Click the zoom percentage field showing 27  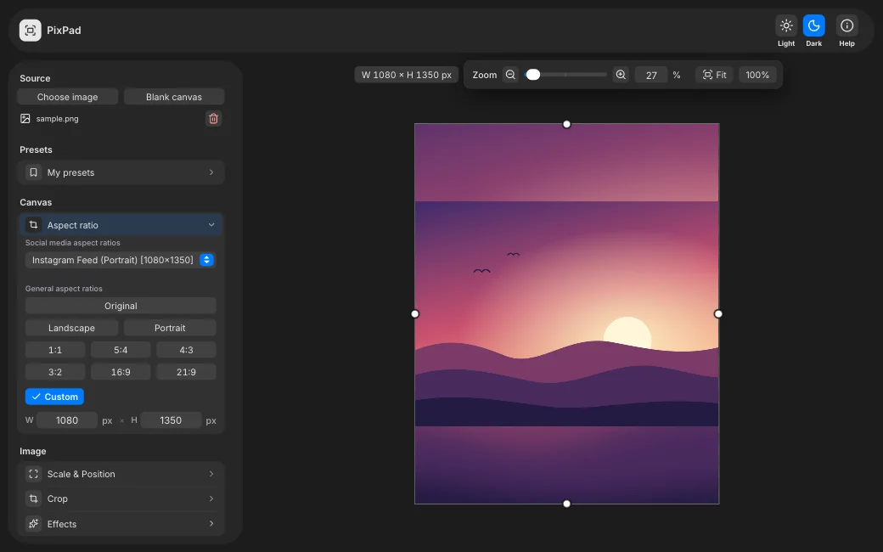651,75
